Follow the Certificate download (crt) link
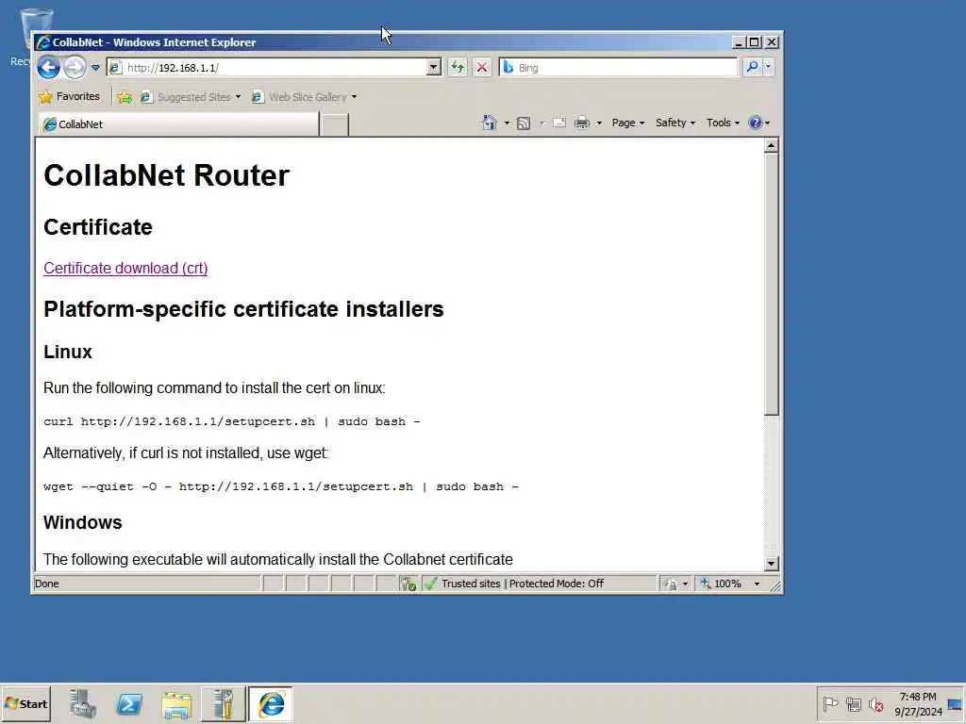The height and width of the screenshot is (724, 966). click(125, 269)
